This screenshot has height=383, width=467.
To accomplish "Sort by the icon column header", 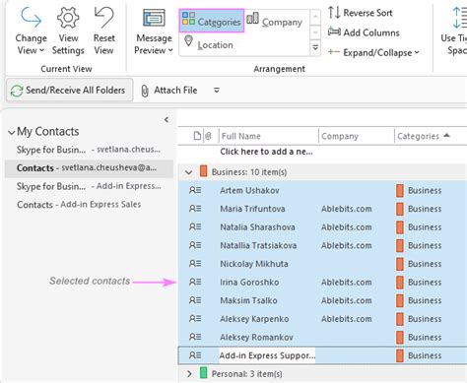I will pyautogui.click(x=197, y=136).
